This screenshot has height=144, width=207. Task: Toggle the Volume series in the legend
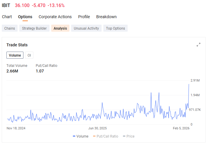click(81, 136)
